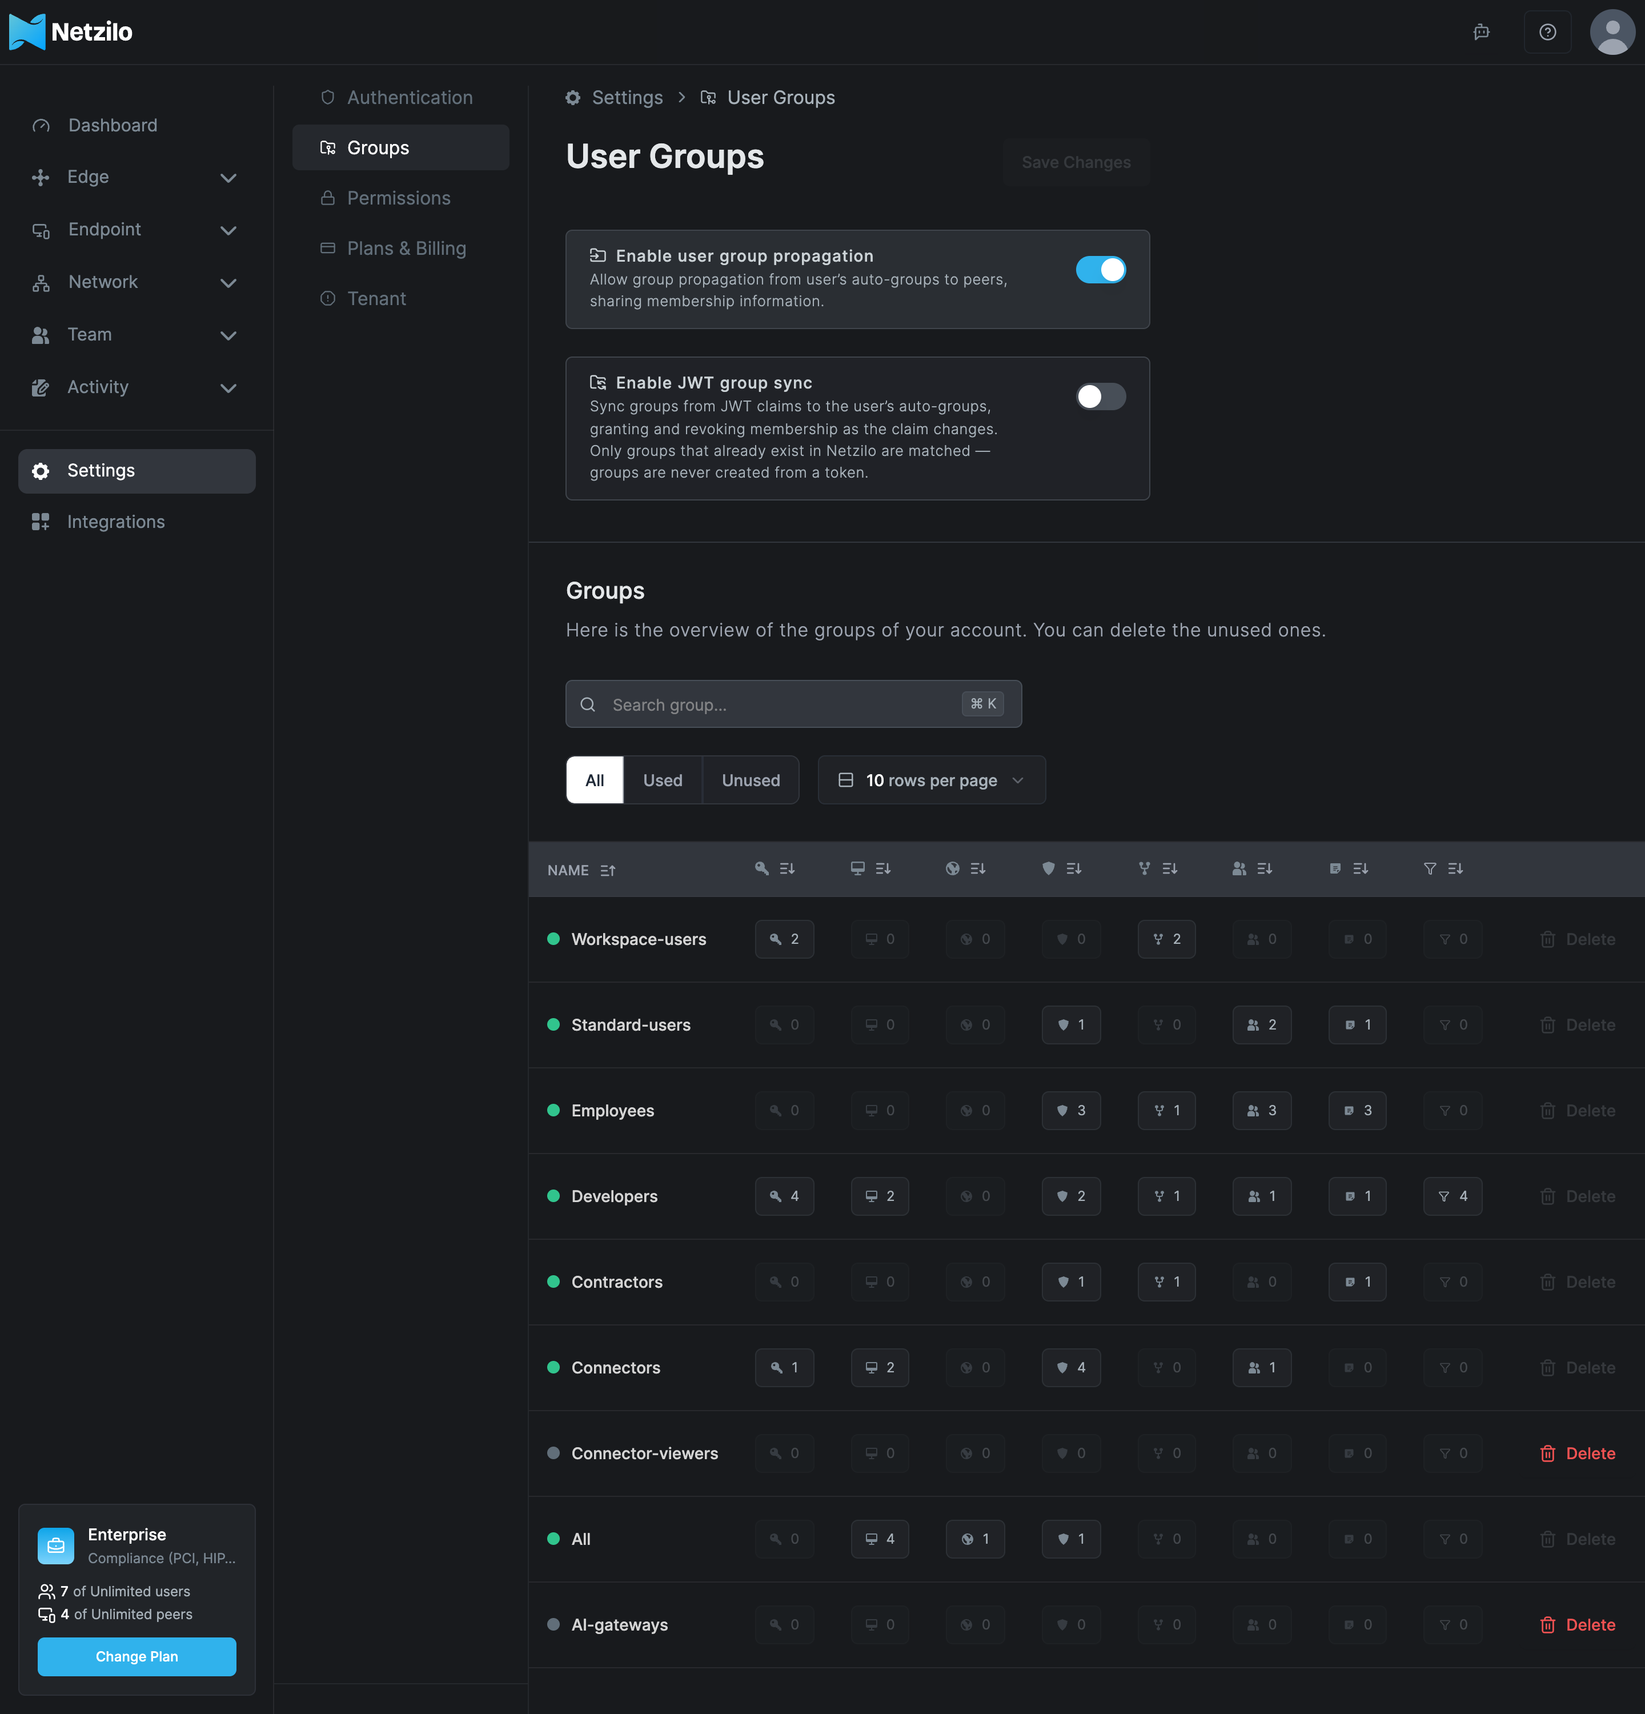This screenshot has height=1714, width=1645.
Task: Delete the AI-gateways group
Action: (x=1577, y=1625)
